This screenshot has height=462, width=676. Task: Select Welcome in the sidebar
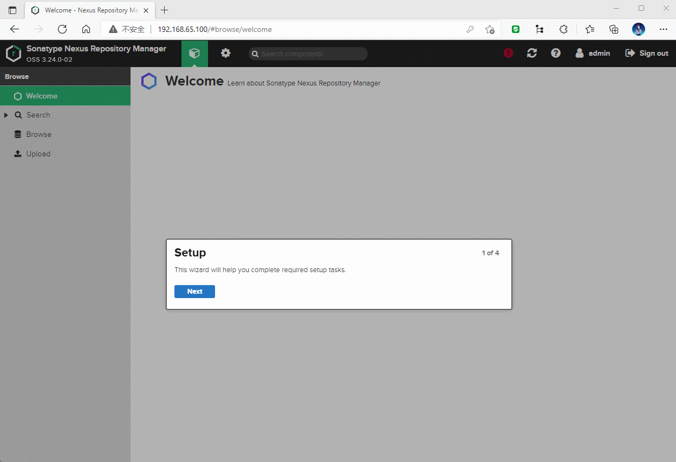[x=65, y=96]
